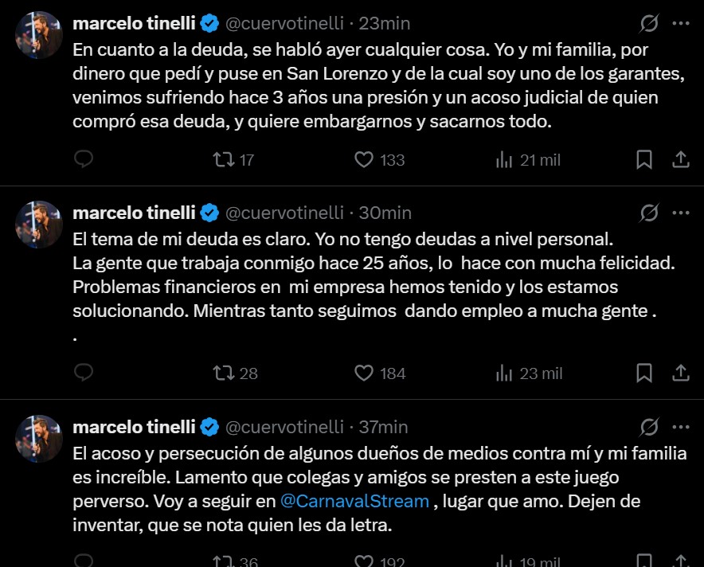Open more options on the 30min tweet

point(681,213)
